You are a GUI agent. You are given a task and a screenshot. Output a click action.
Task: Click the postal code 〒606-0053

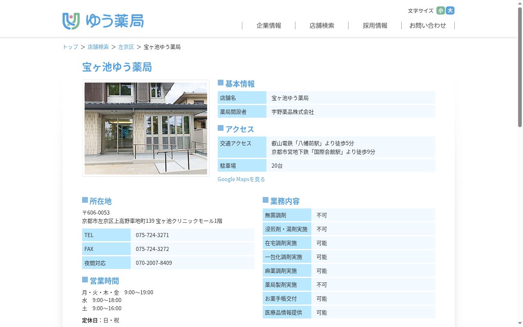[x=96, y=213]
